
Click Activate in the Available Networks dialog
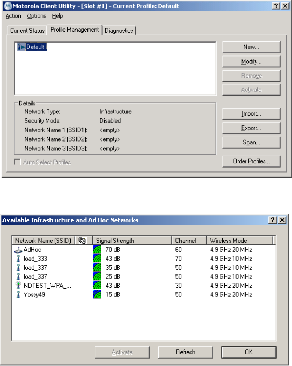(x=122, y=352)
